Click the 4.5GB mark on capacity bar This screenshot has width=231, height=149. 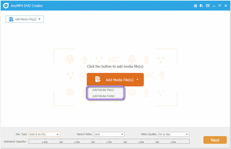coord(173,142)
